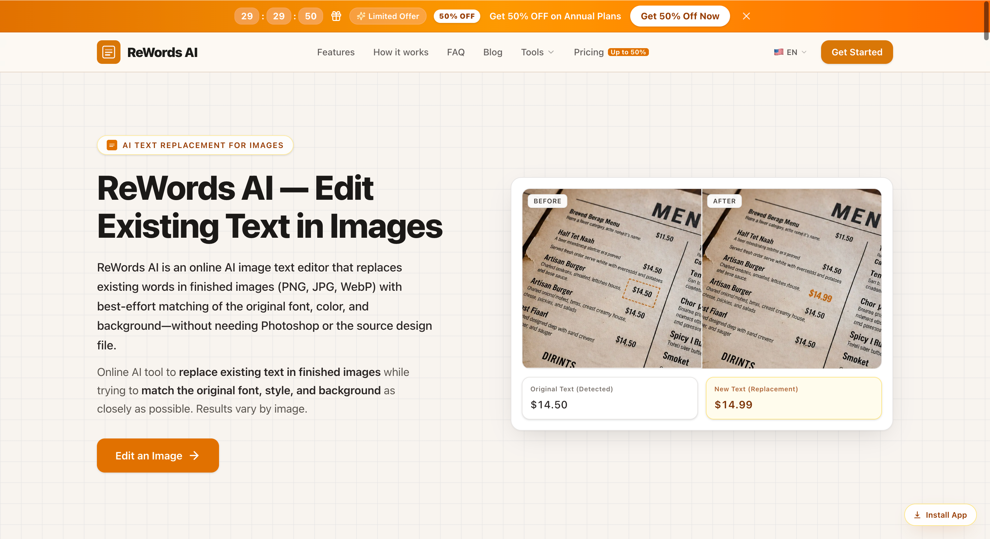
Task: Click the document icon in AI Text Replacement badge
Action: point(112,145)
